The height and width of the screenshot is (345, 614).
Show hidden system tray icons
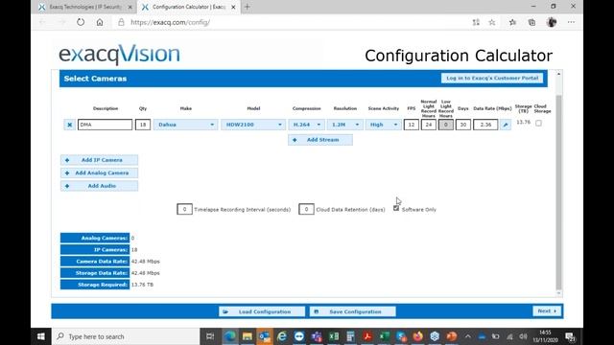point(468,336)
